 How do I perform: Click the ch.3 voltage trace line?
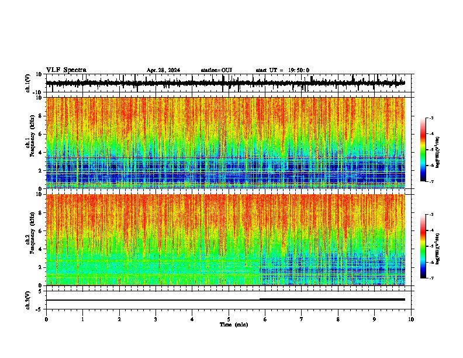point(225,300)
